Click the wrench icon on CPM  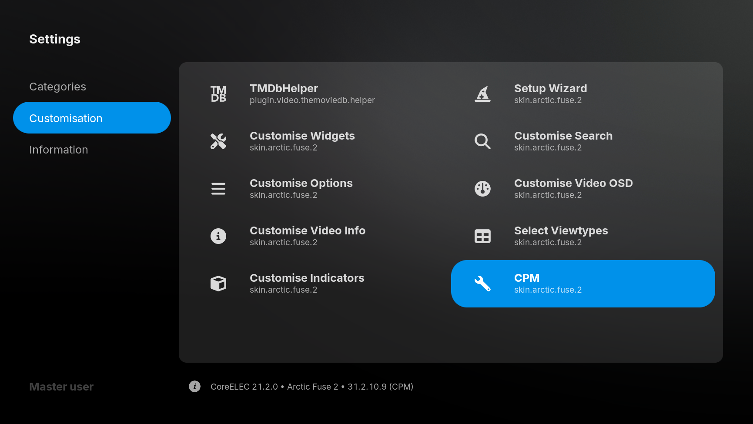(x=482, y=284)
